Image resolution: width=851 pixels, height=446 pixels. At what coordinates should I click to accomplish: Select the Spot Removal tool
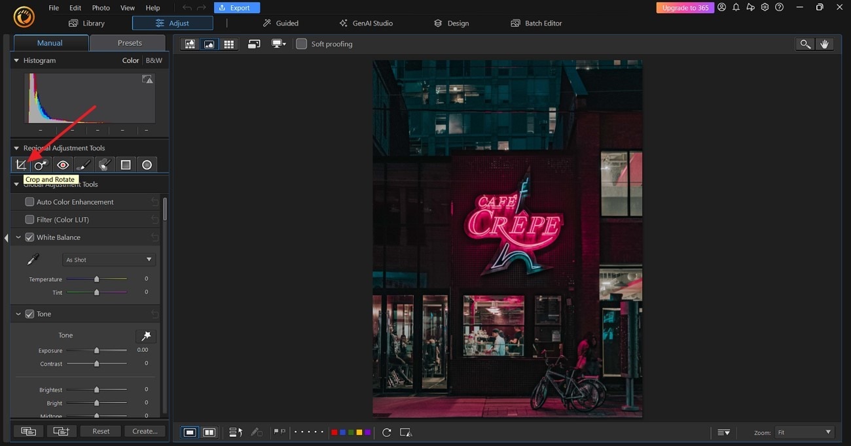click(x=41, y=165)
